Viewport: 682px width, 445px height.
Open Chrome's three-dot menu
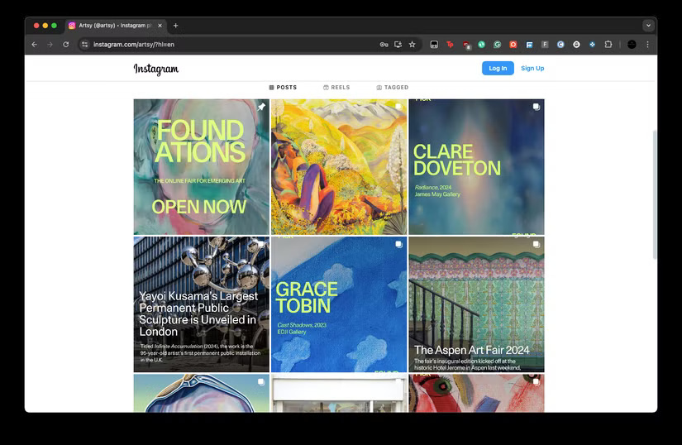[x=647, y=45]
